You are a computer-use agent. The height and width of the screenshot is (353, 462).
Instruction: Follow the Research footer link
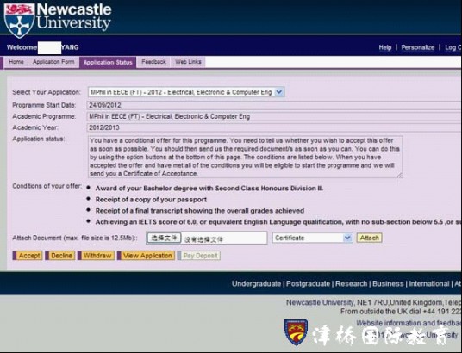point(351,284)
